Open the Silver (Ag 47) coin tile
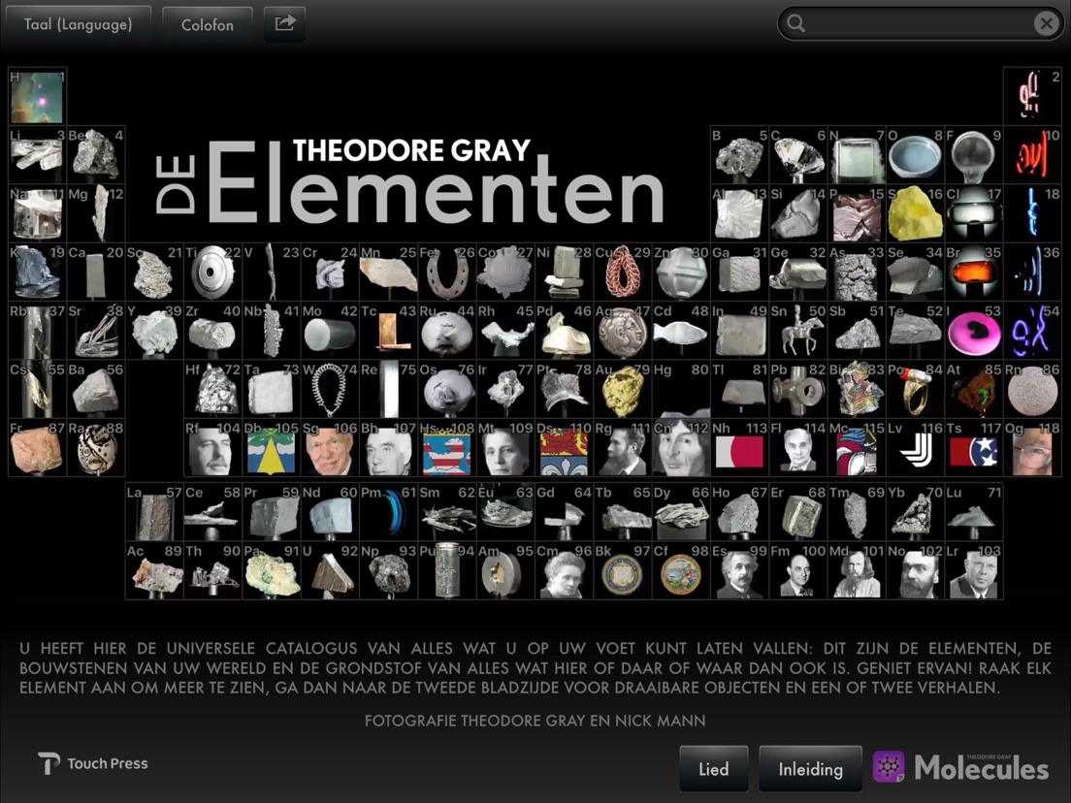1071x803 pixels. click(x=623, y=331)
